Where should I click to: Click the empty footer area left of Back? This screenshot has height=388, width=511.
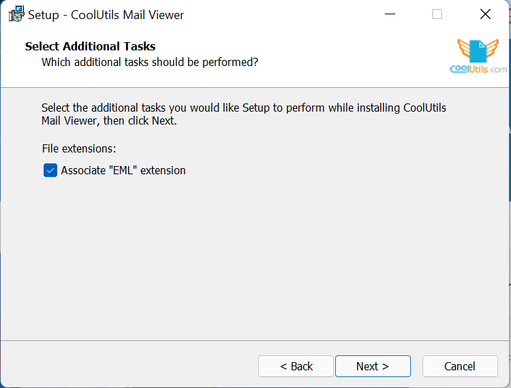[129, 366]
